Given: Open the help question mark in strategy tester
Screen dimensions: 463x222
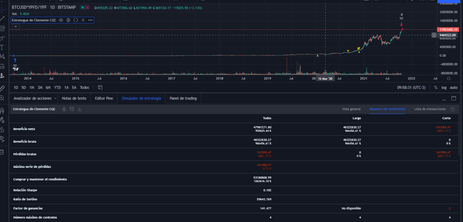Looking at the screenshot, I should tap(452, 109).
